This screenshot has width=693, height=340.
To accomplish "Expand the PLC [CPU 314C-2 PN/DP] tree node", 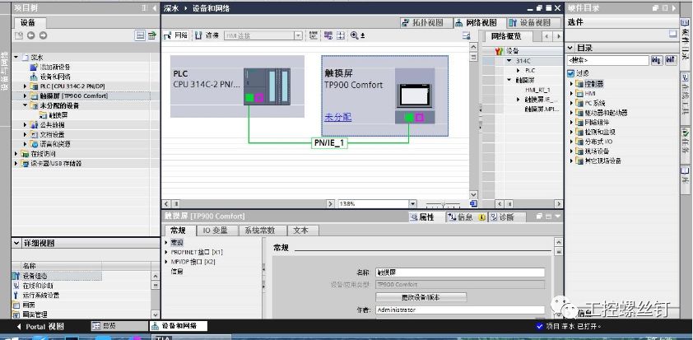I will coord(26,86).
